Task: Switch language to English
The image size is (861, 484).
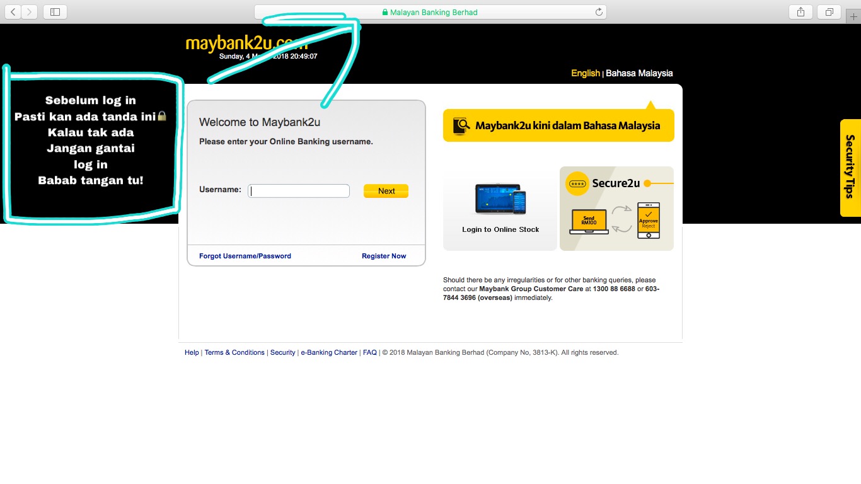Action: 586,73
